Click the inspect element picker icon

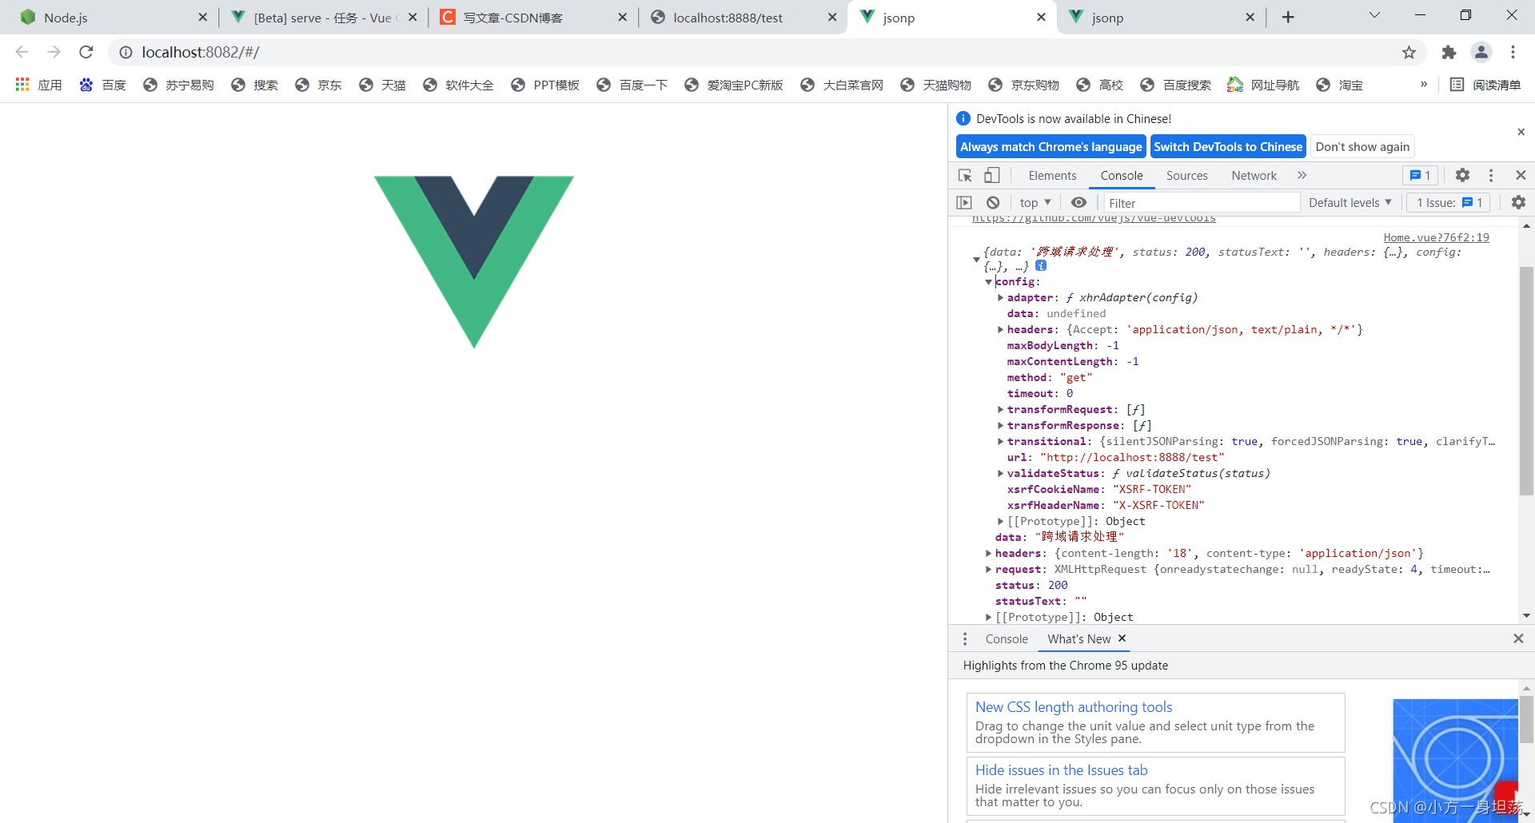(965, 176)
